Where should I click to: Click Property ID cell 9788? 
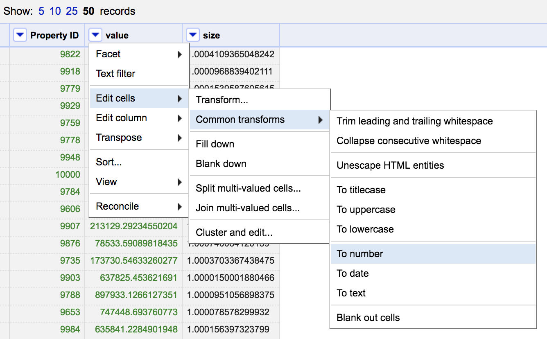[70, 295]
